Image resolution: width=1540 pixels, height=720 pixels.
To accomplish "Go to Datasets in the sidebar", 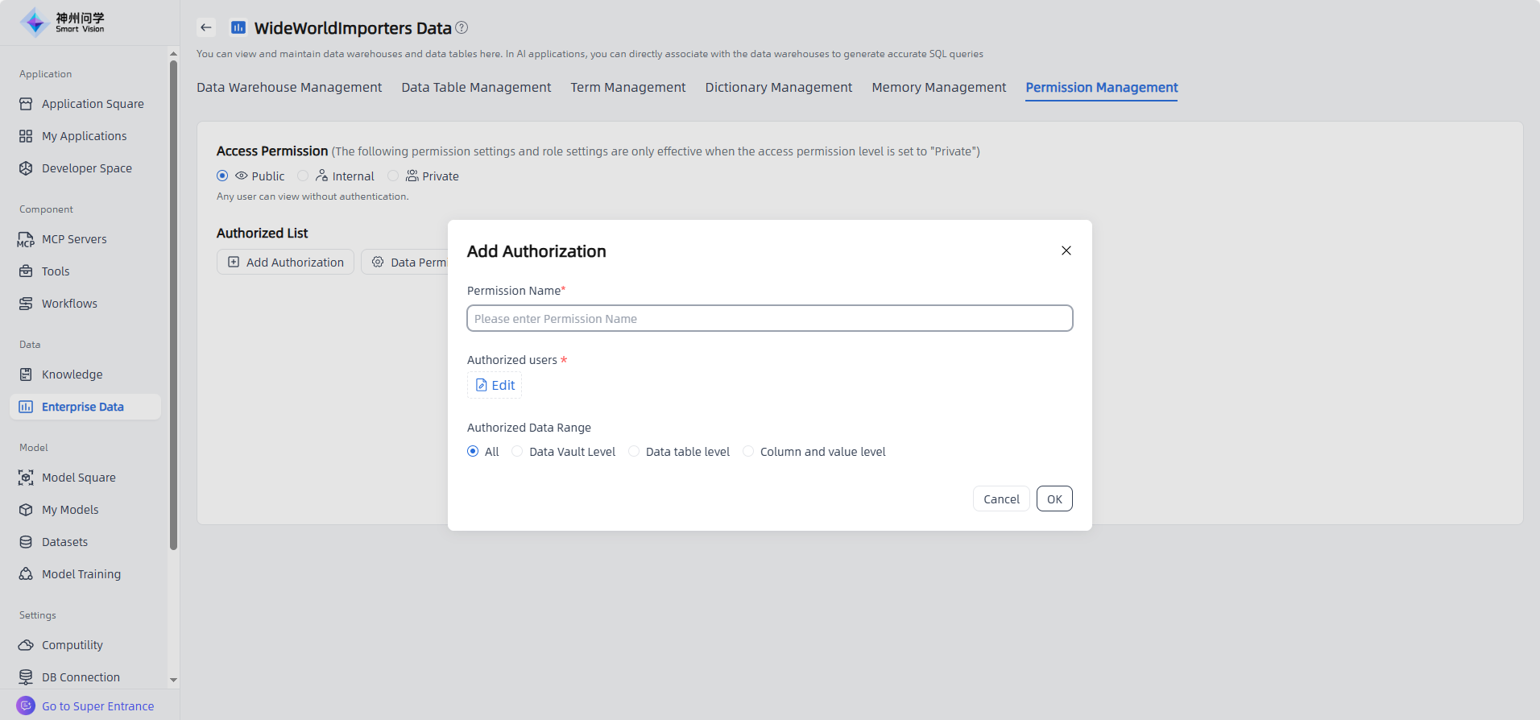I will [64, 542].
